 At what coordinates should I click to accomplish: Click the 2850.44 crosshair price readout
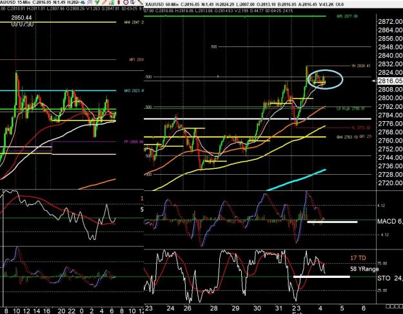point(21,18)
